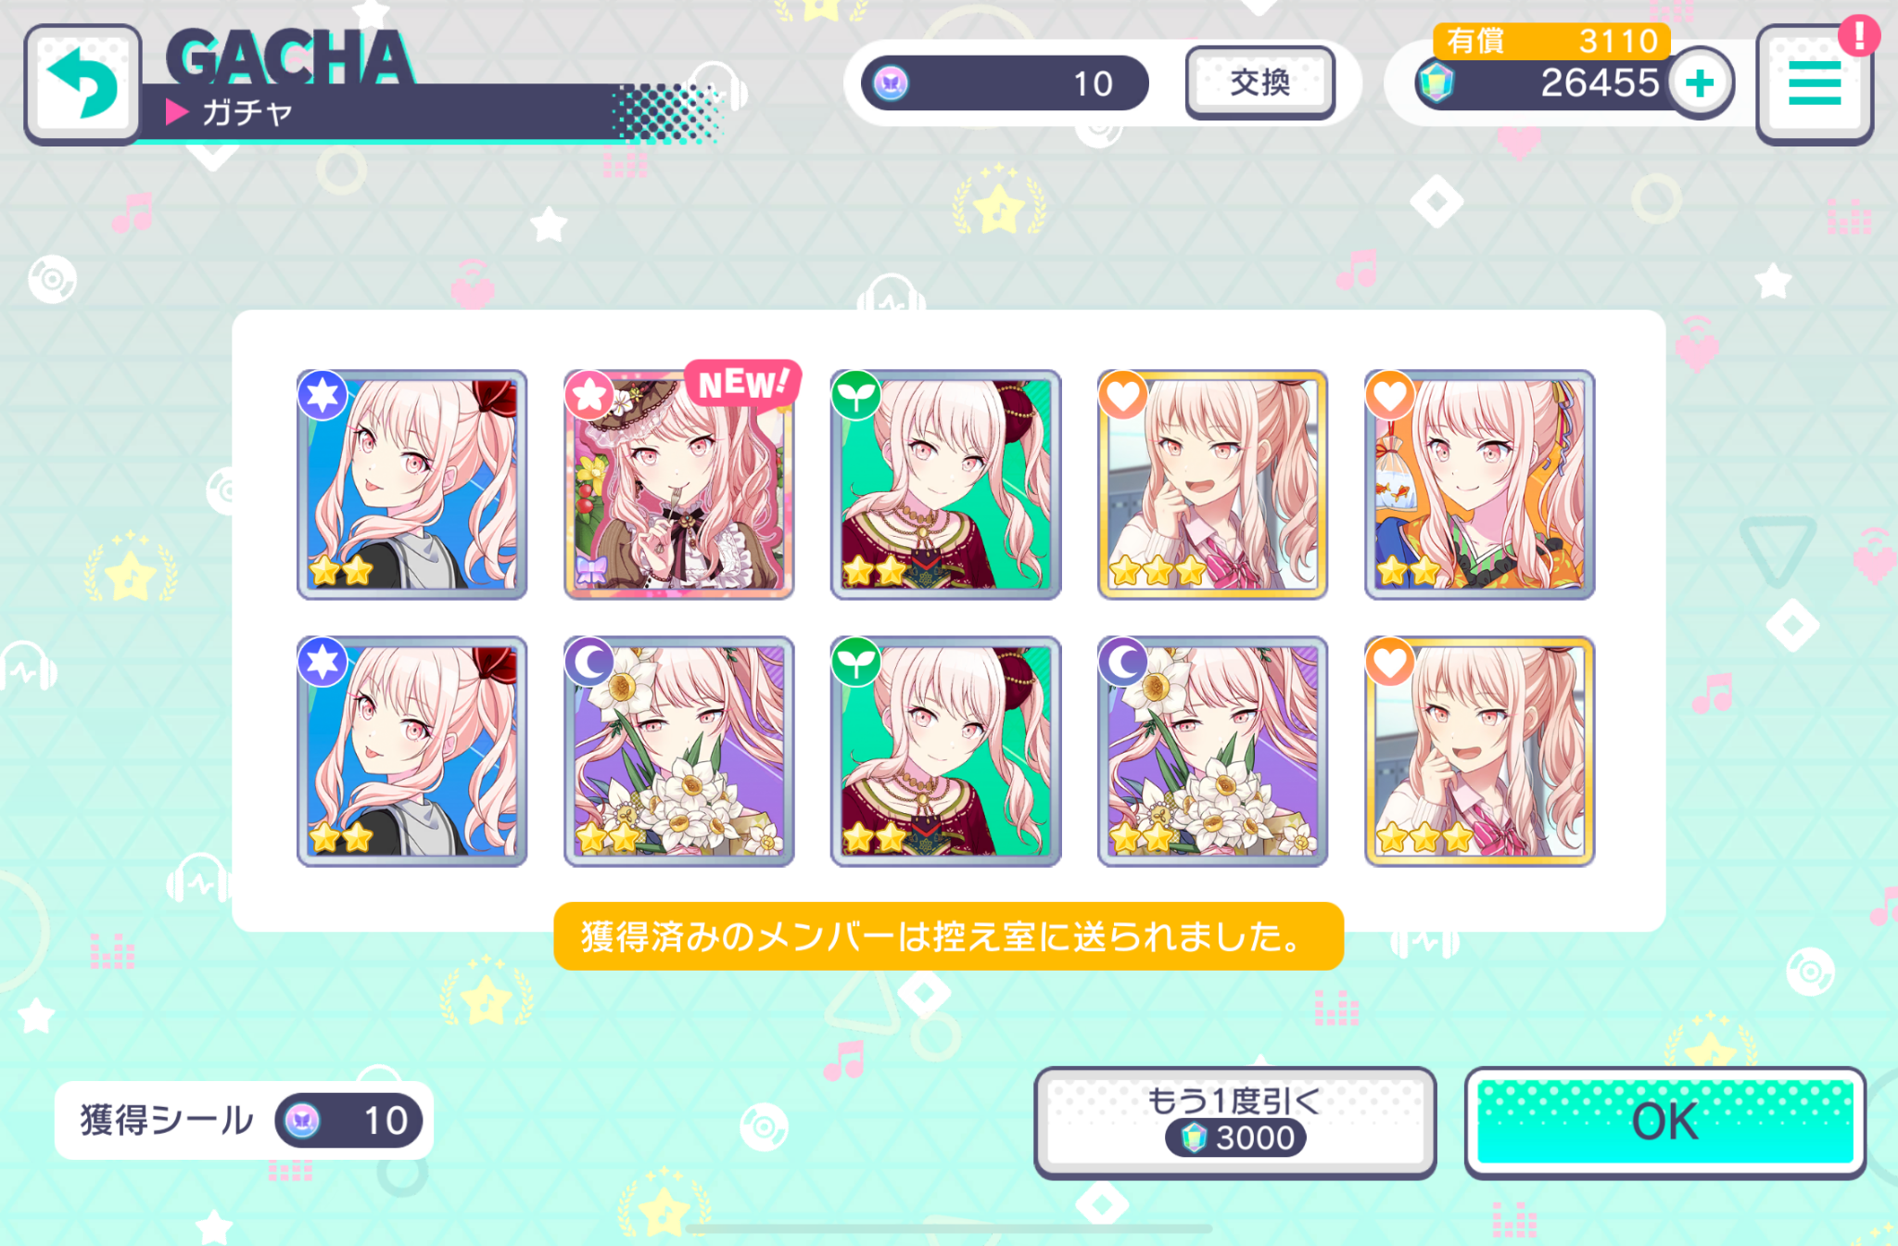Tap the orange 獲得済み notification banner
Screen dimensions: 1898x1246
[x=948, y=936]
